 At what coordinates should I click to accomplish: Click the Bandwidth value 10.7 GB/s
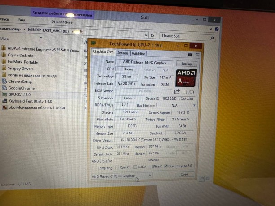(x=179, y=133)
